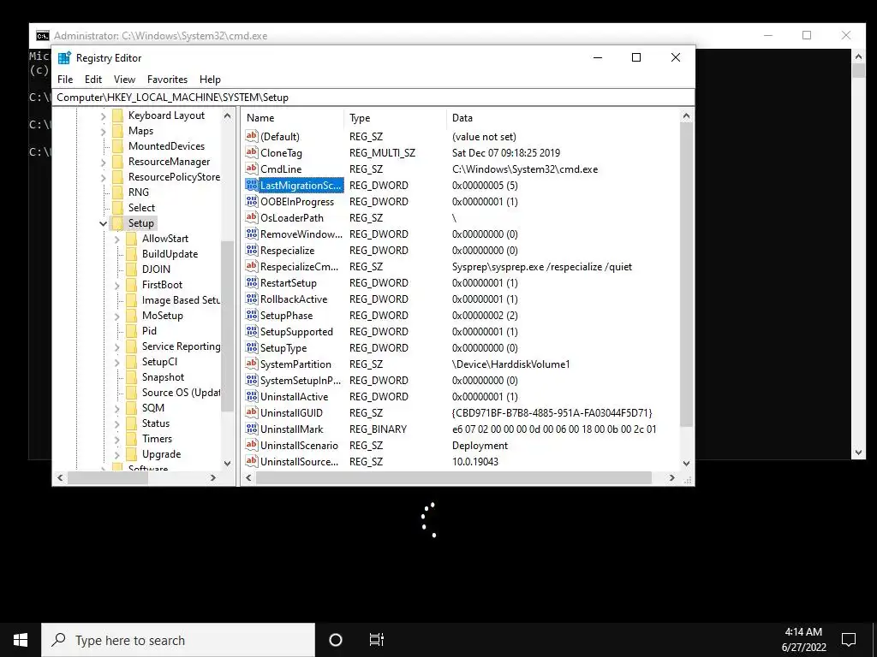
Task: Select the Timers subkey
Action: coord(157,439)
